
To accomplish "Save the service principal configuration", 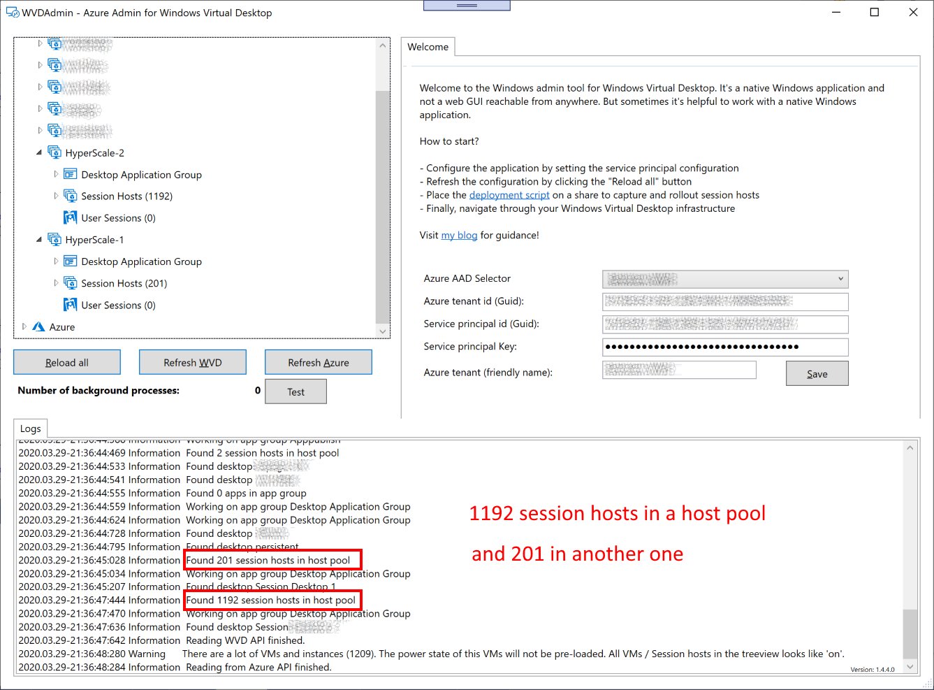I will 817,373.
